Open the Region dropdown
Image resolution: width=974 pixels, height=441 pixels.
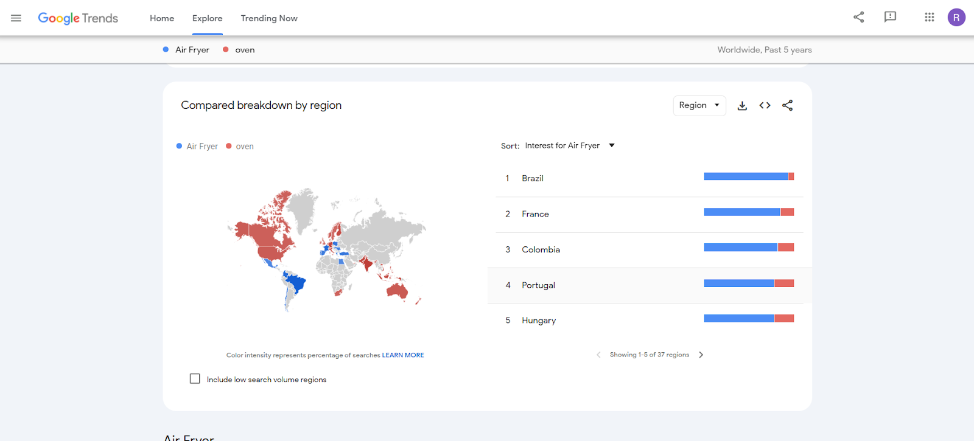click(699, 105)
